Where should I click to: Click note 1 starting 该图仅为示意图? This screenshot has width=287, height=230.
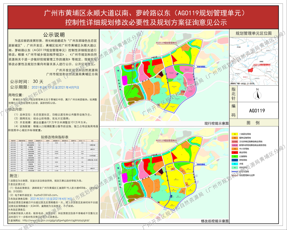pyautogui.click(x=45, y=181)
